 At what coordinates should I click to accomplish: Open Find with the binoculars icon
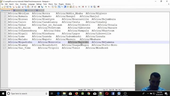39,7
